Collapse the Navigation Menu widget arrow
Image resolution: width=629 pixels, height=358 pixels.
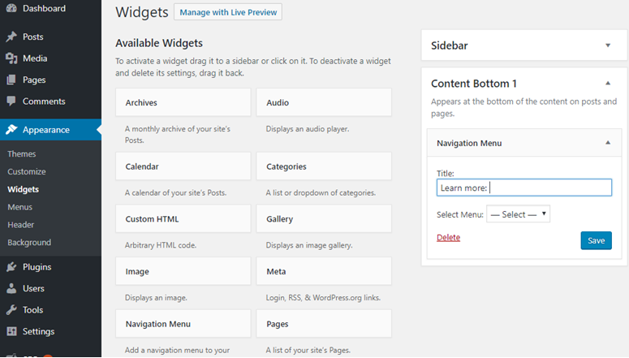click(x=608, y=143)
